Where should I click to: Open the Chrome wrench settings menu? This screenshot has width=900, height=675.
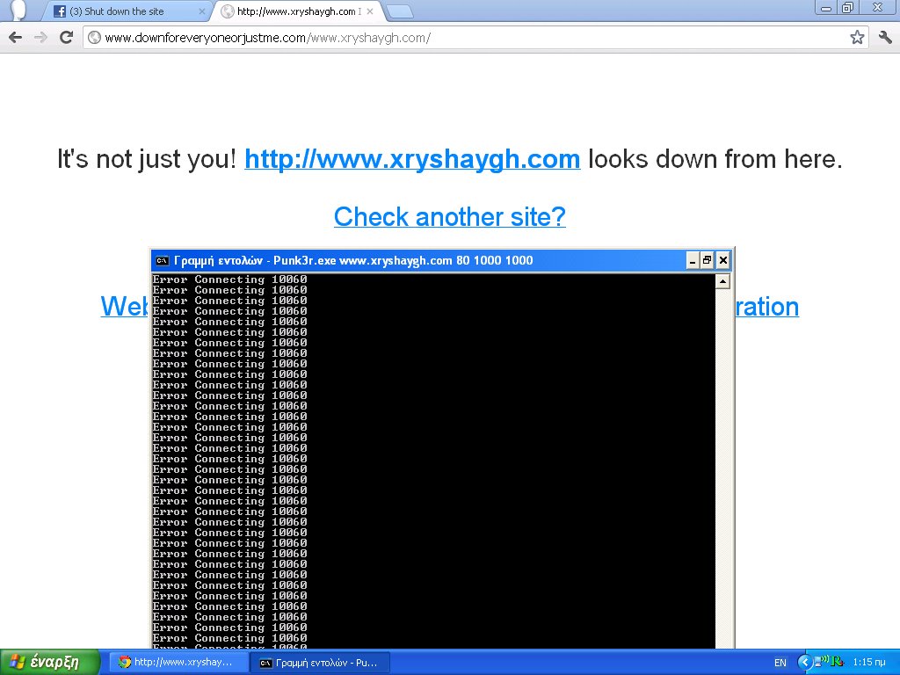click(885, 38)
